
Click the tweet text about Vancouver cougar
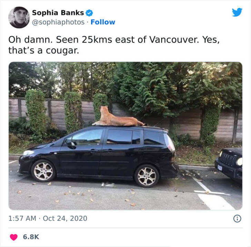[114, 45]
